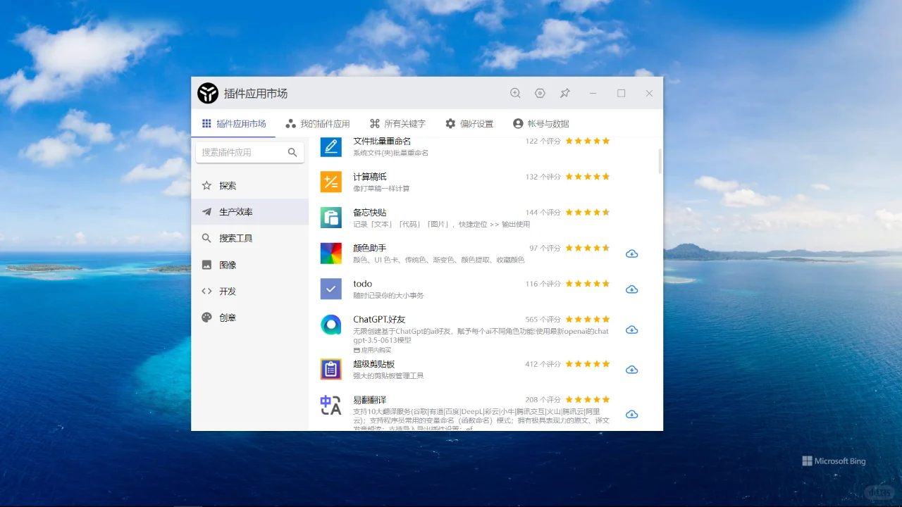Click the 备忘快贴 notes plugin icon
Viewport: 902px width, 507px height.
pos(330,217)
